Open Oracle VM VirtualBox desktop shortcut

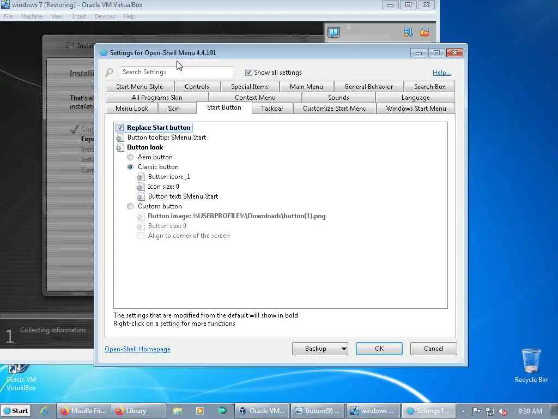(x=21, y=379)
